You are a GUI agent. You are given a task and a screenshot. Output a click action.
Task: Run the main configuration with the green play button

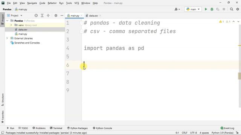coord(206,9)
